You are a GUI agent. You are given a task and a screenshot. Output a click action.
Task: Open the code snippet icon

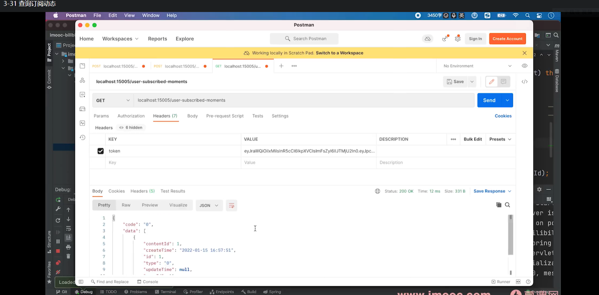[525, 82]
